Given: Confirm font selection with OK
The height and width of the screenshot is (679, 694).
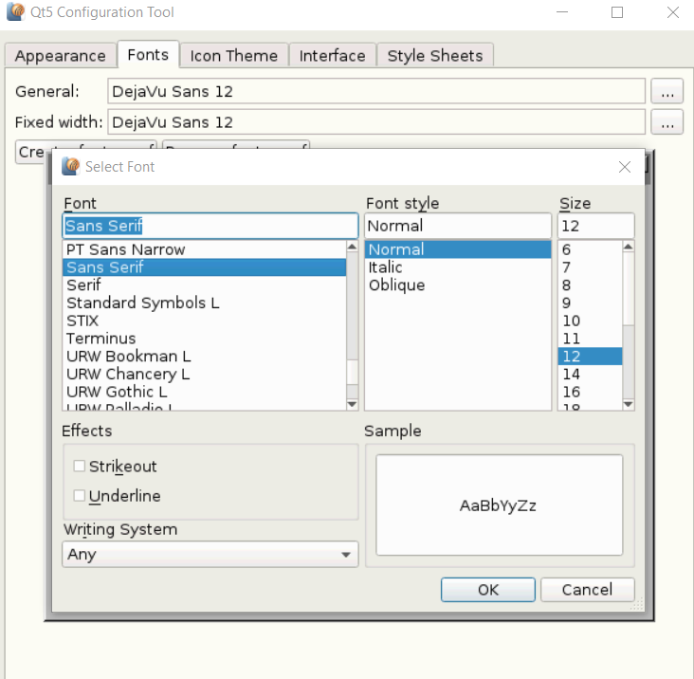Looking at the screenshot, I should [x=487, y=590].
